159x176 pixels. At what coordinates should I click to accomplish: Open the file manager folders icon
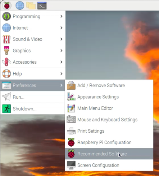tap(31, 5)
